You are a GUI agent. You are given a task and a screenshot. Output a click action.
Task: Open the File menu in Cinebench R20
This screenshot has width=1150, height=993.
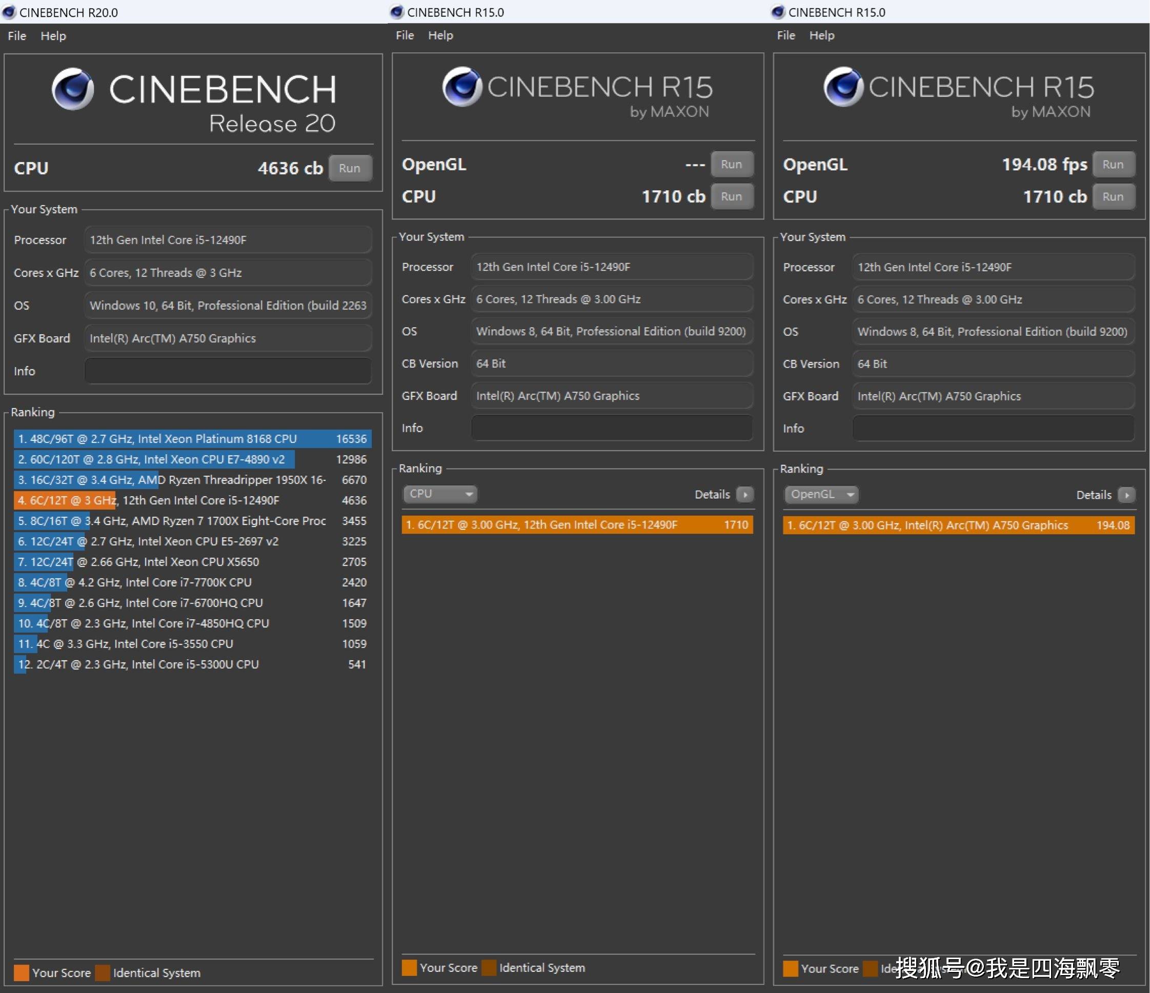tap(16, 36)
